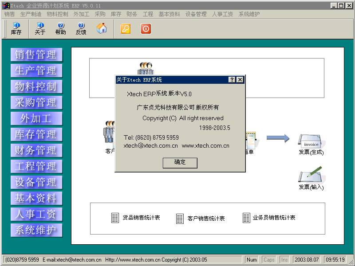Open the 财务 menu
Screen dimensions: 355x266
(x=132, y=14)
